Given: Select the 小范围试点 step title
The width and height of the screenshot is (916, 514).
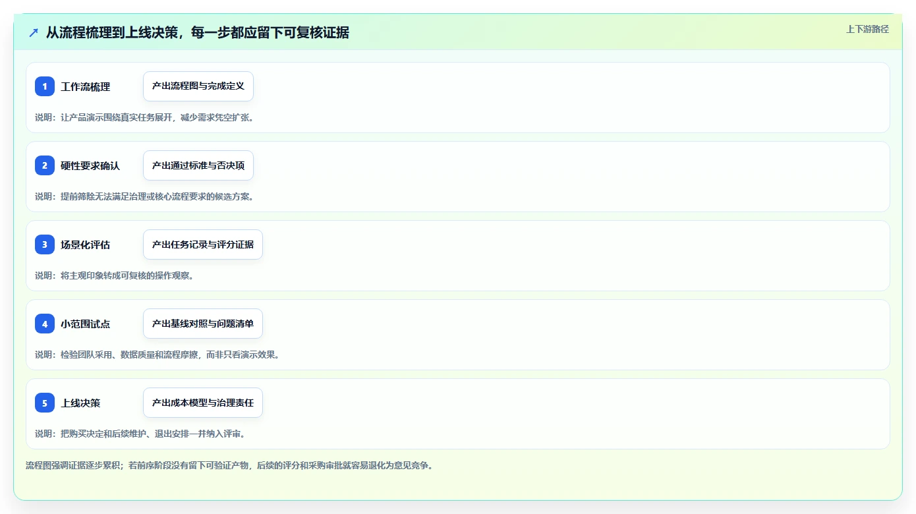Looking at the screenshot, I should 86,324.
